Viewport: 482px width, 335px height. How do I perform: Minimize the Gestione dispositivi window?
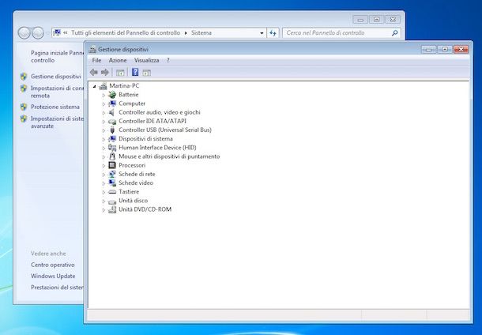click(429, 49)
